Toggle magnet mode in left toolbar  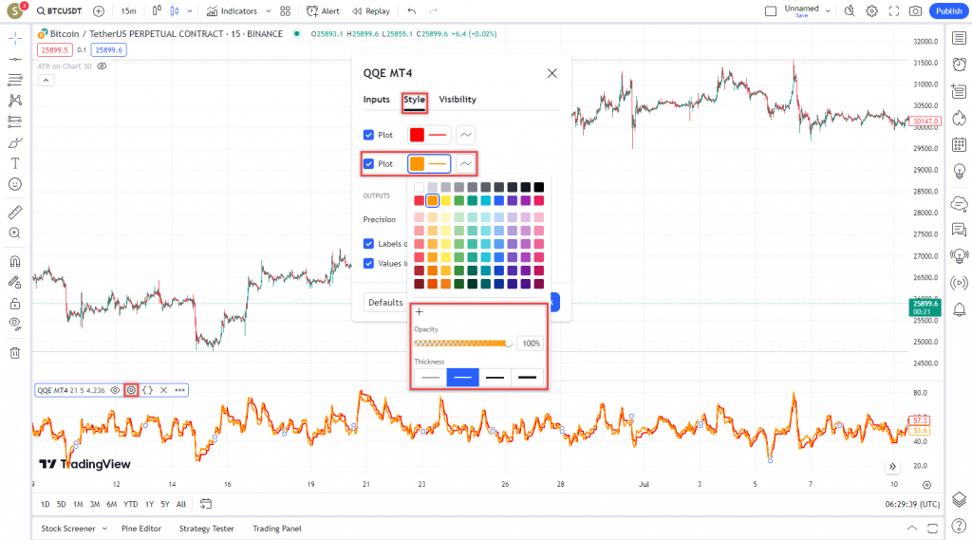[15, 261]
